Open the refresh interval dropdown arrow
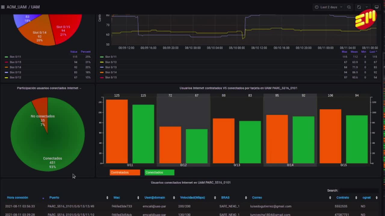 (367, 7)
